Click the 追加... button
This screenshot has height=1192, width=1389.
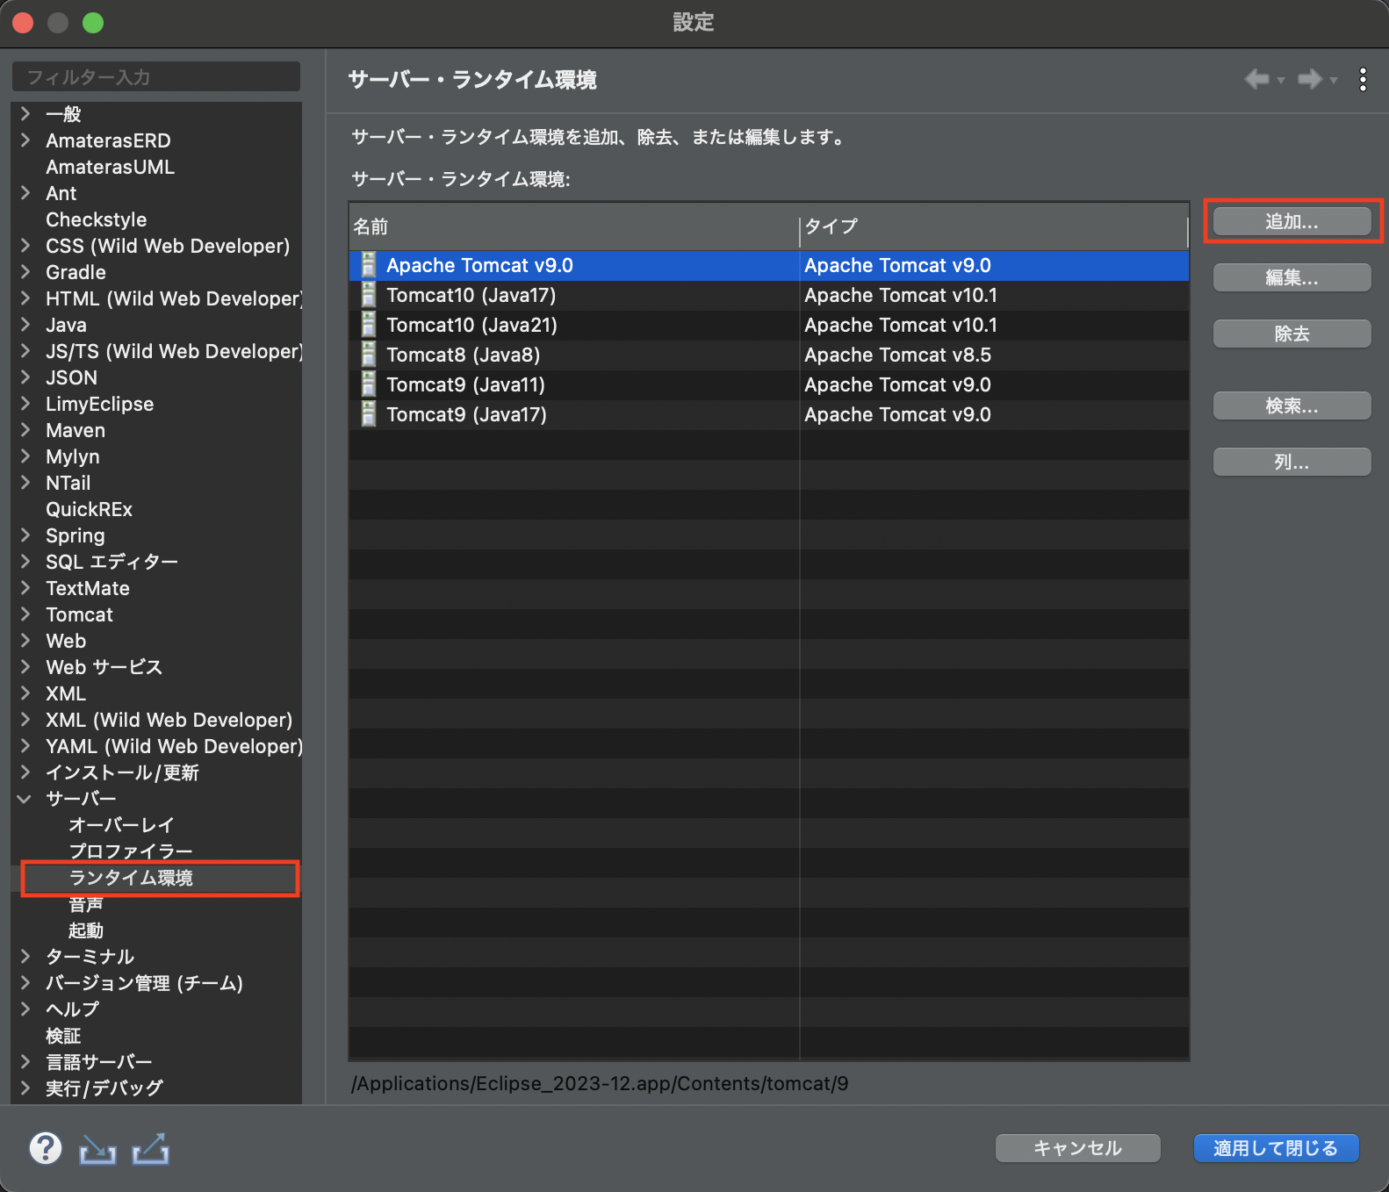point(1292,221)
